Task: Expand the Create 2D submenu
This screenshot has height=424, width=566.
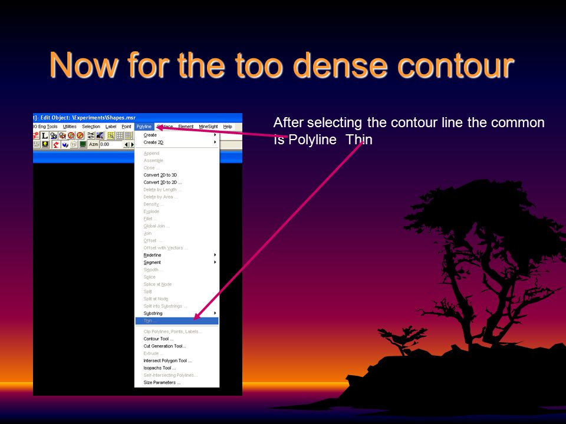Action: (177, 142)
